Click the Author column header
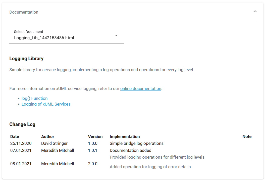Screen dimensions: 266x181 point(47,137)
